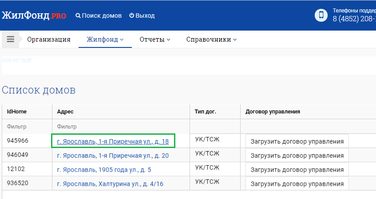Click the phone support icon
The height and width of the screenshot is (199, 376).
tap(321, 15)
